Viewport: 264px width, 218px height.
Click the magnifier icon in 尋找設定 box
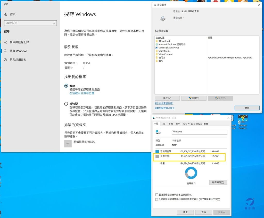point(54,23)
